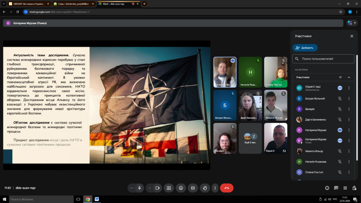361x203 pixels.
Task: Close the Участники side panel
Action: click(351, 36)
